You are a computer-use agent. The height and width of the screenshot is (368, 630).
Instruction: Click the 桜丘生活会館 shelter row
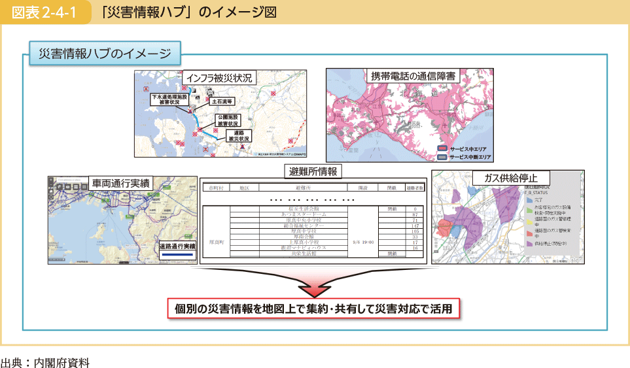pyautogui.click(x=304, y=209)
